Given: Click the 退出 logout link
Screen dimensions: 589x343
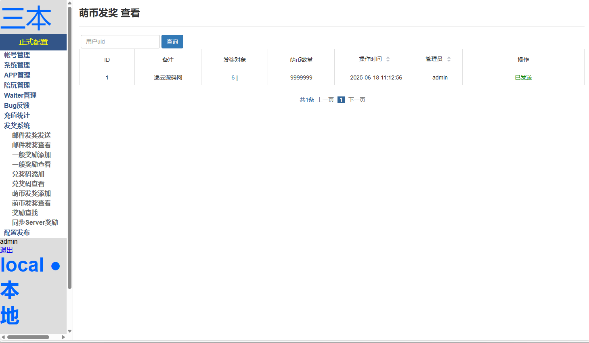Looking at the screenshot, I should click(x=6, y=250).
